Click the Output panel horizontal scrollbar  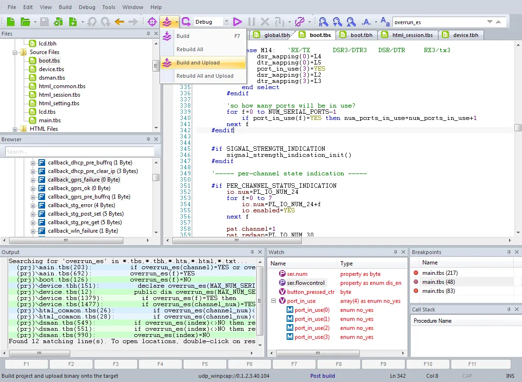click(40, 353)
